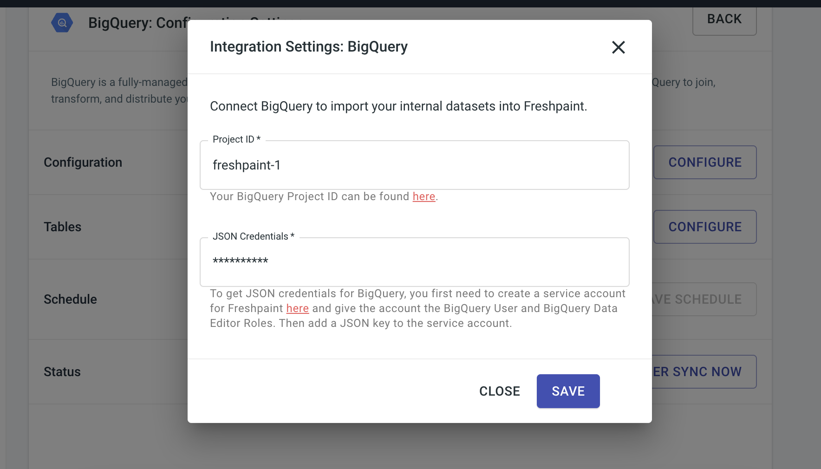Click the 'JSON Credentials *' field label
This screenshot has width=821, height=469.
254,236
